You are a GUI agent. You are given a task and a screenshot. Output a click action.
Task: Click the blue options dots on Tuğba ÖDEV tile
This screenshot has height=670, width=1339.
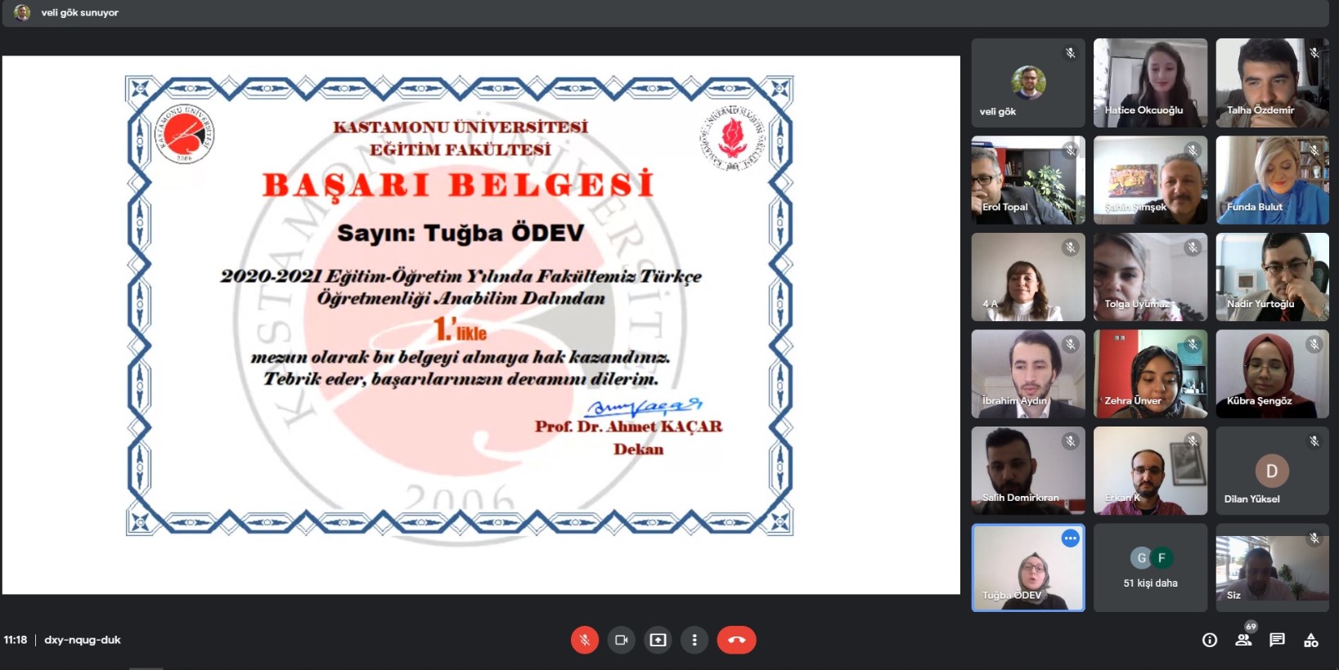pos(1070,538)
